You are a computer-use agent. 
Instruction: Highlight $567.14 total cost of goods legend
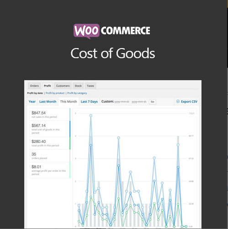coord(49,129)
